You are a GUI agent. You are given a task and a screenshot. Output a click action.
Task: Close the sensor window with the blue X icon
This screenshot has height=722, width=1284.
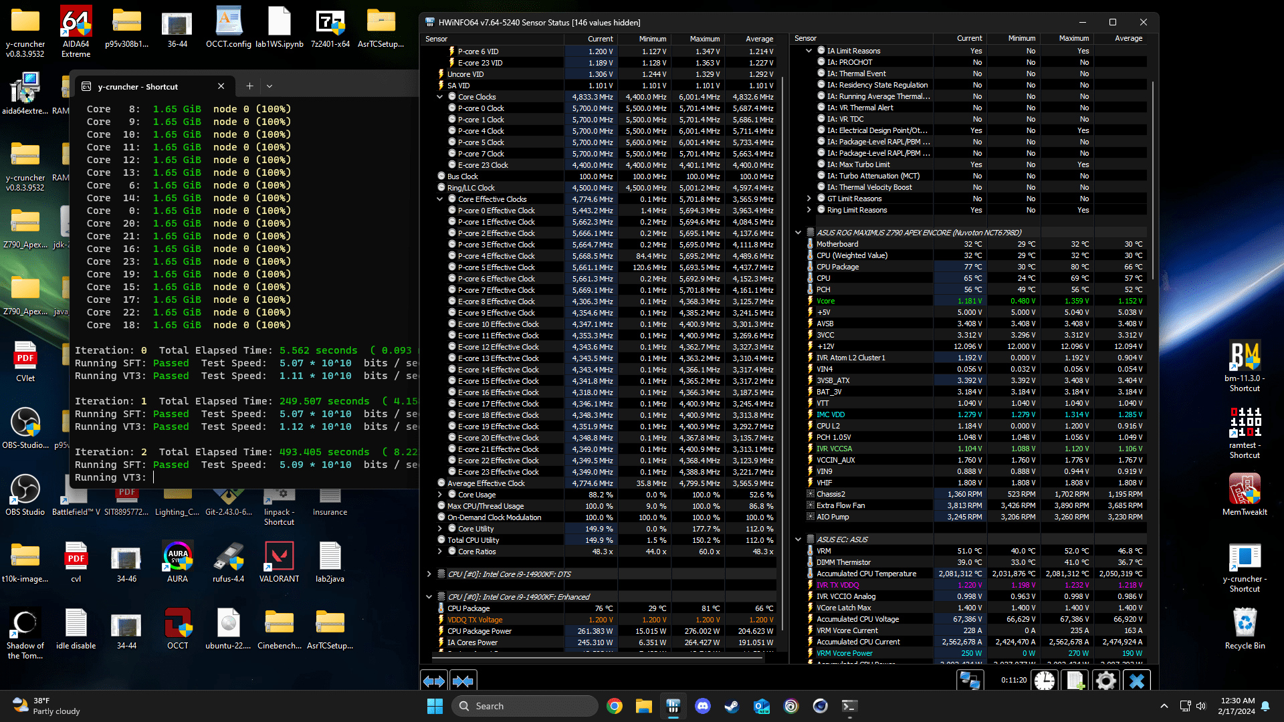[1136, 681]
